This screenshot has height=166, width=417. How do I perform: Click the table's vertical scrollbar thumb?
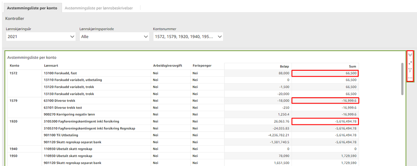(x=402, y=79)
